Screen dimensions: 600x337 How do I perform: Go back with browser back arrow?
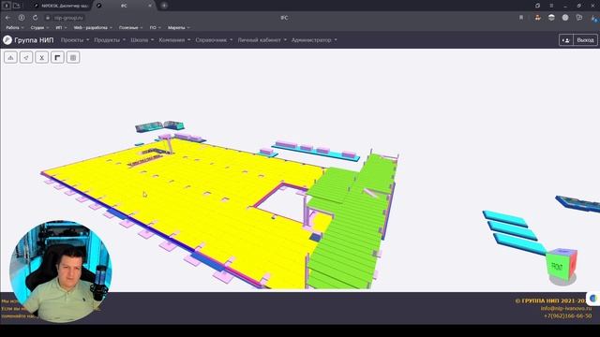coord(8,18)
